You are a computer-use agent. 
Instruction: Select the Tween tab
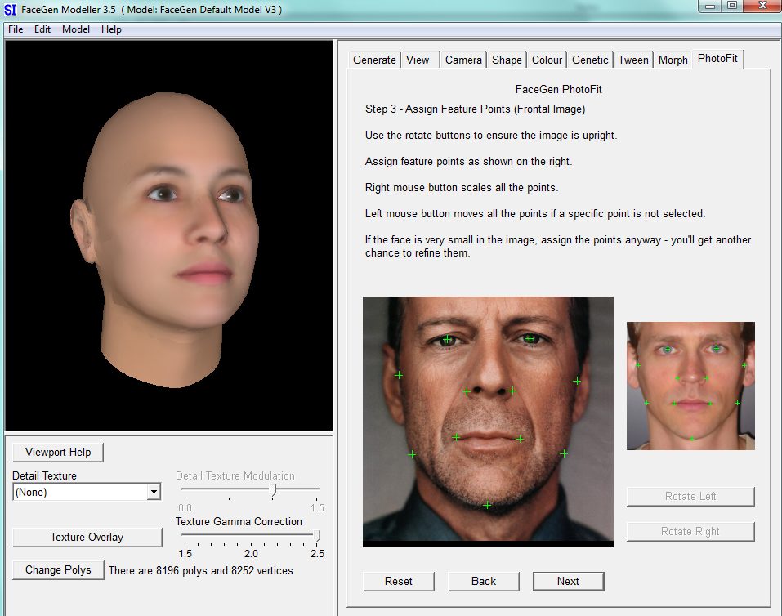coord(632,59)
